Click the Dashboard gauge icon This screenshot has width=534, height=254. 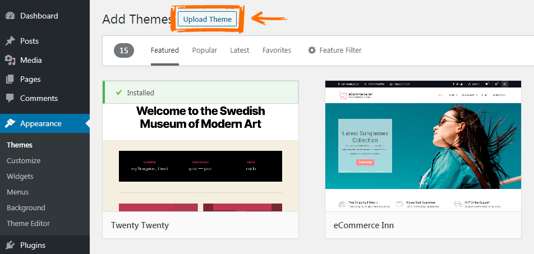tap(10, 16)
